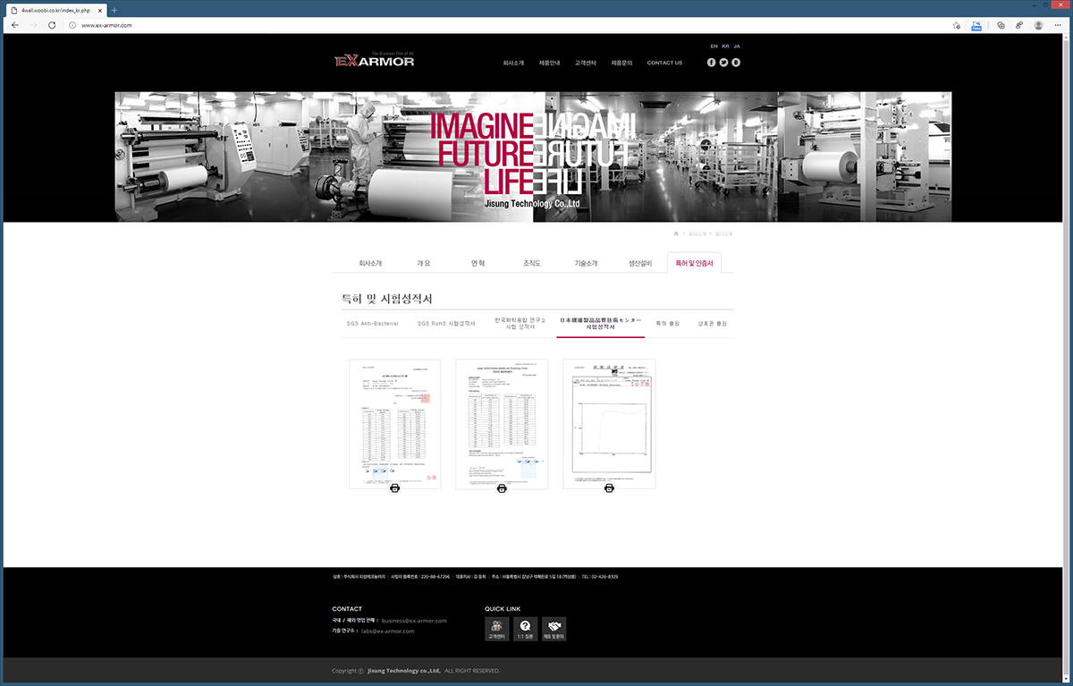
Task: Switch site language to JA
Action: pos(737,46)
